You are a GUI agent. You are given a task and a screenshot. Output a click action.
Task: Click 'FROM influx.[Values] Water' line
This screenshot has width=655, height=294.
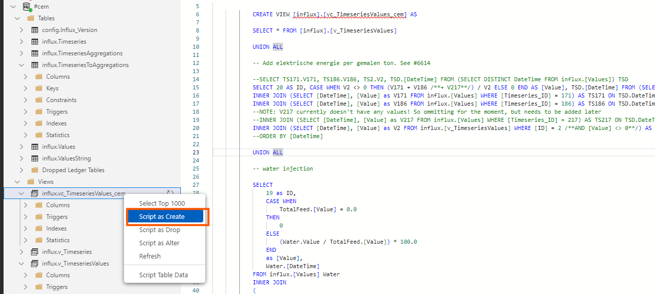(x=296, y=274)
